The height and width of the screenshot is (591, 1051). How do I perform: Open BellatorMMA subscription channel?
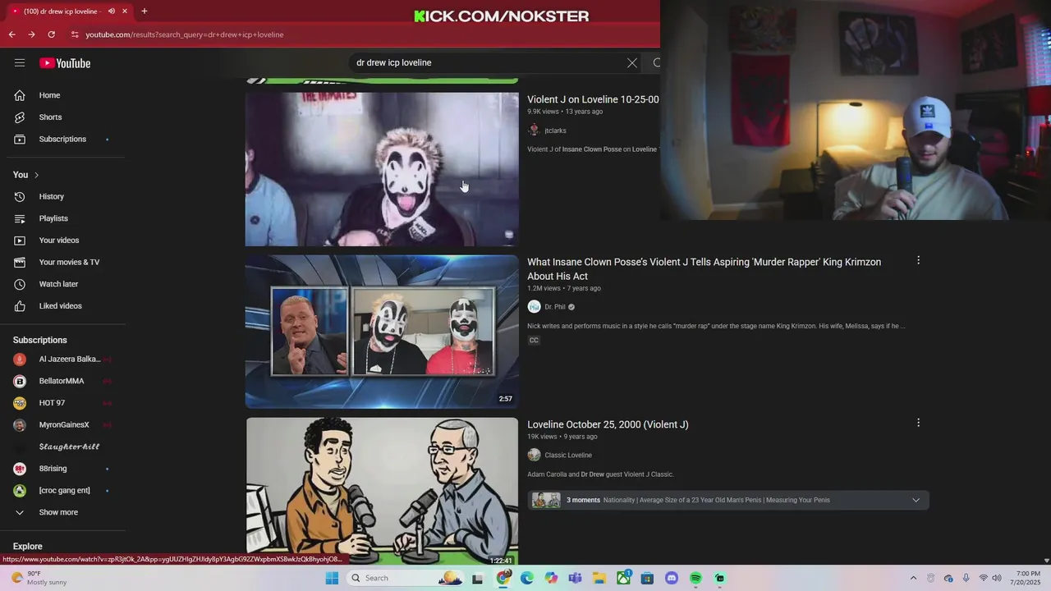point(62,381)
